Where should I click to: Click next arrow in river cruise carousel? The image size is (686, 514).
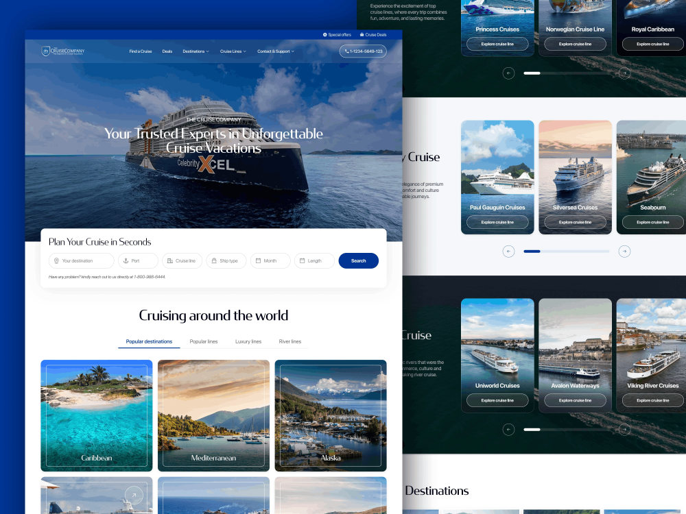(x=624, y=430)
